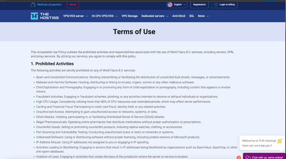The image size is (286, 159).
Task: Click the red Abuse button
Action: click(72, 5)
